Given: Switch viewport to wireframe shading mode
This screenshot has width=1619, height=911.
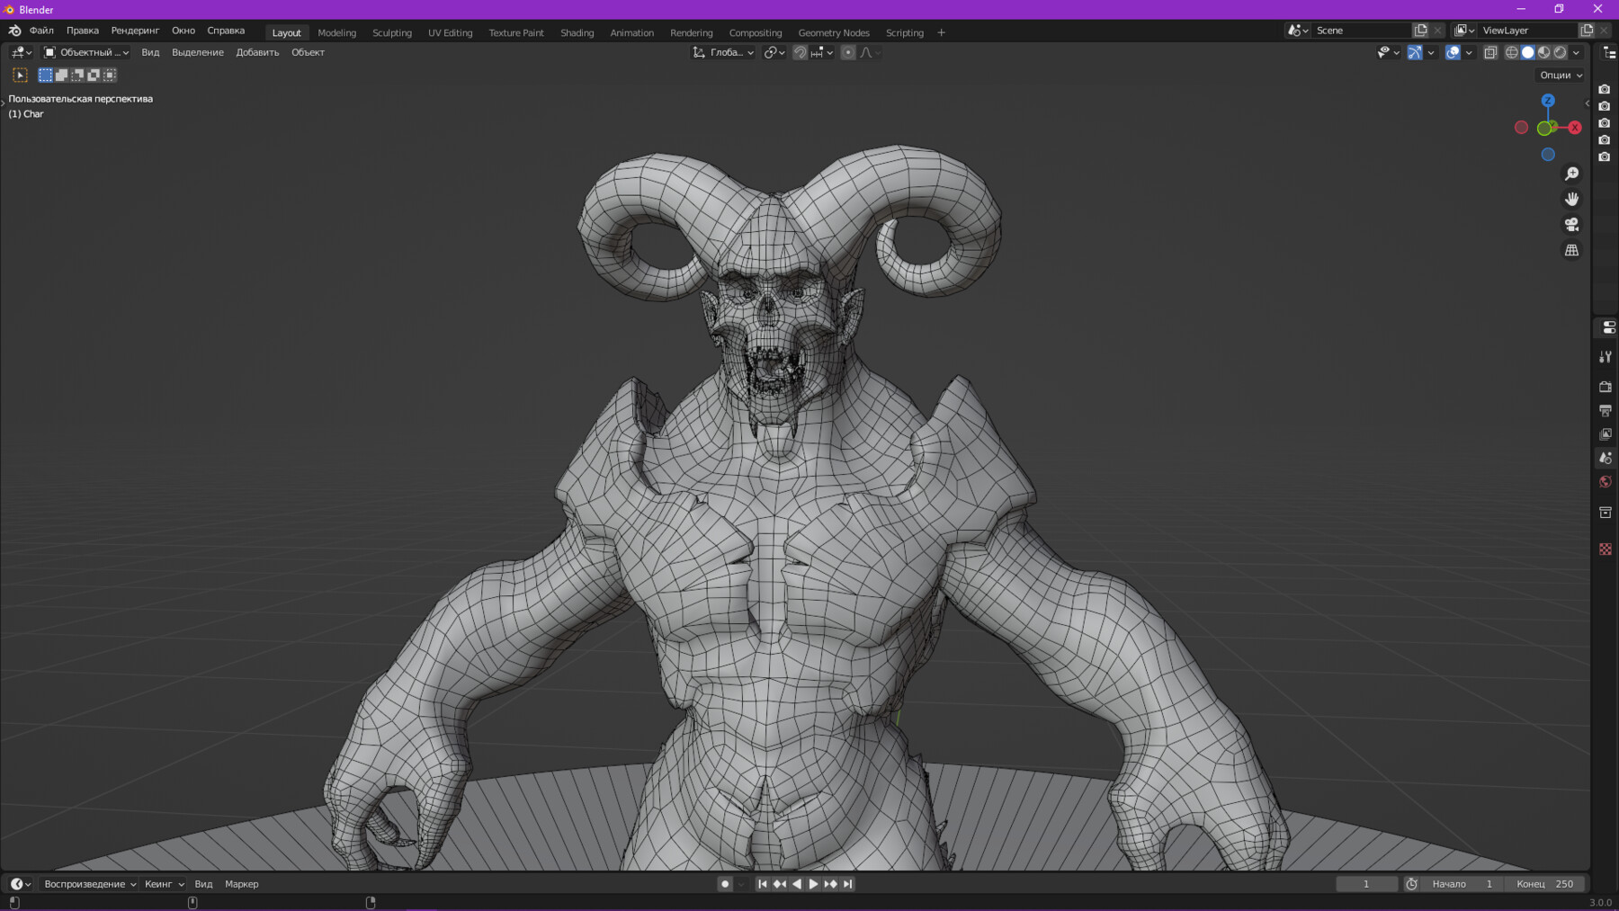Looking at the screenshot, I should coord(1512,52).
